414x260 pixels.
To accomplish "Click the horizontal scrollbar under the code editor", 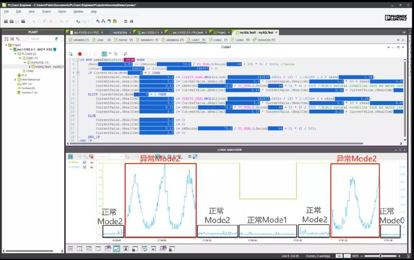I will tap(216, 144).
